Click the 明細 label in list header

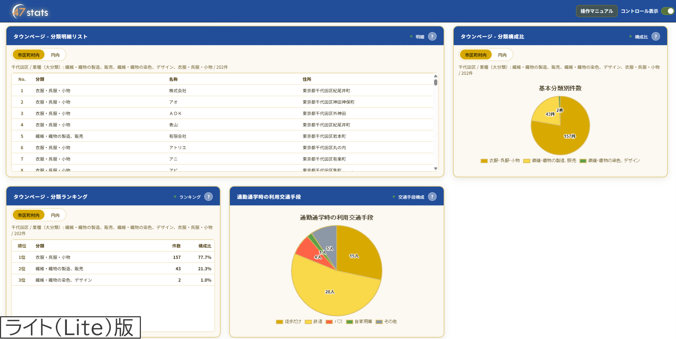[x=420, y=37]
